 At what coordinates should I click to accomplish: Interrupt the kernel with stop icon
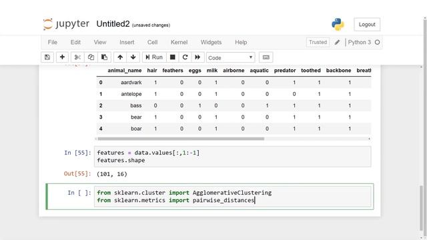(172, 57)
